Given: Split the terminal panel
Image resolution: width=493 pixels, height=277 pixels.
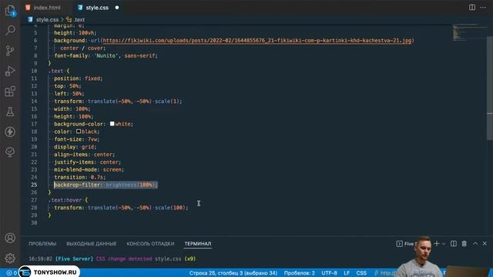Looking at the screenshot, I should point(454,243).
